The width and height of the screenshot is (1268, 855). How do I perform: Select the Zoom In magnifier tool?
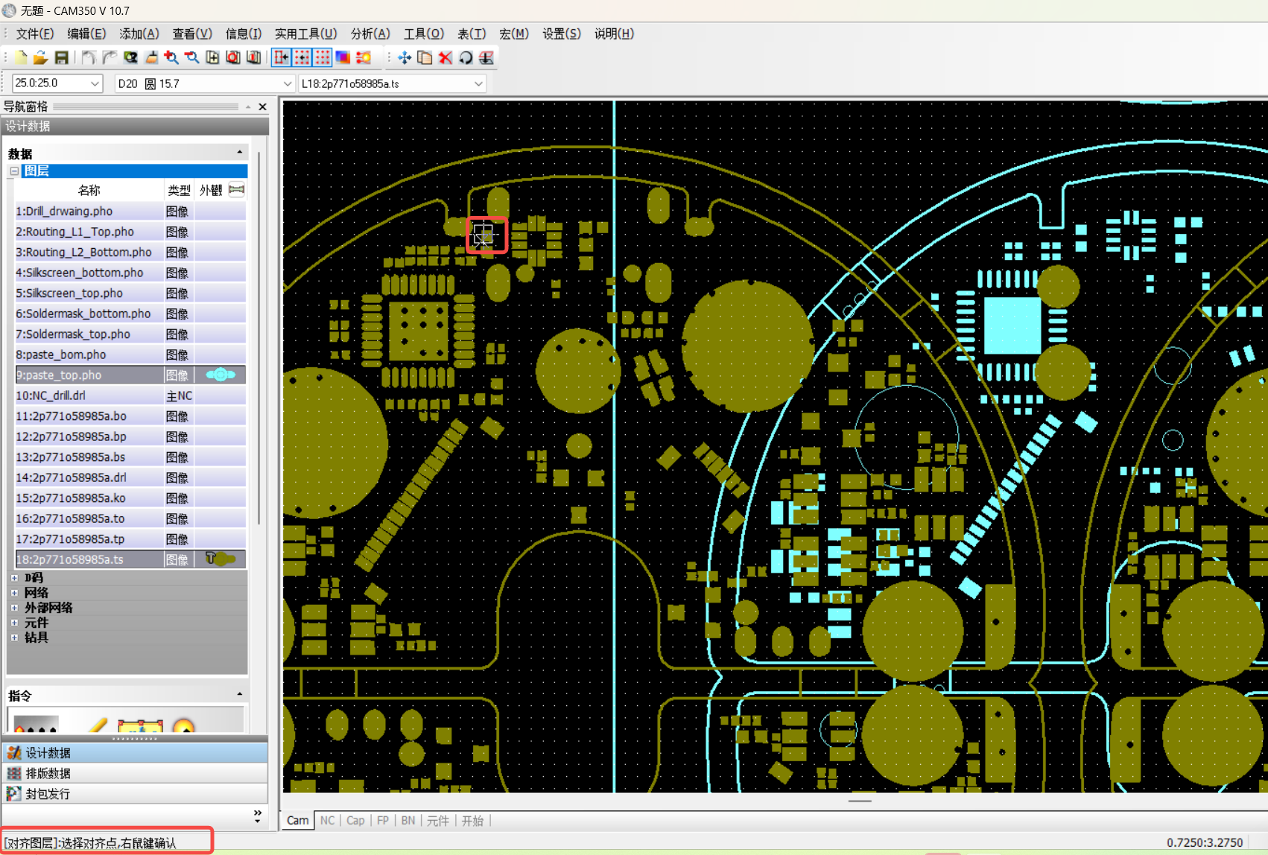pyautogui.click(x=171, y=57)
